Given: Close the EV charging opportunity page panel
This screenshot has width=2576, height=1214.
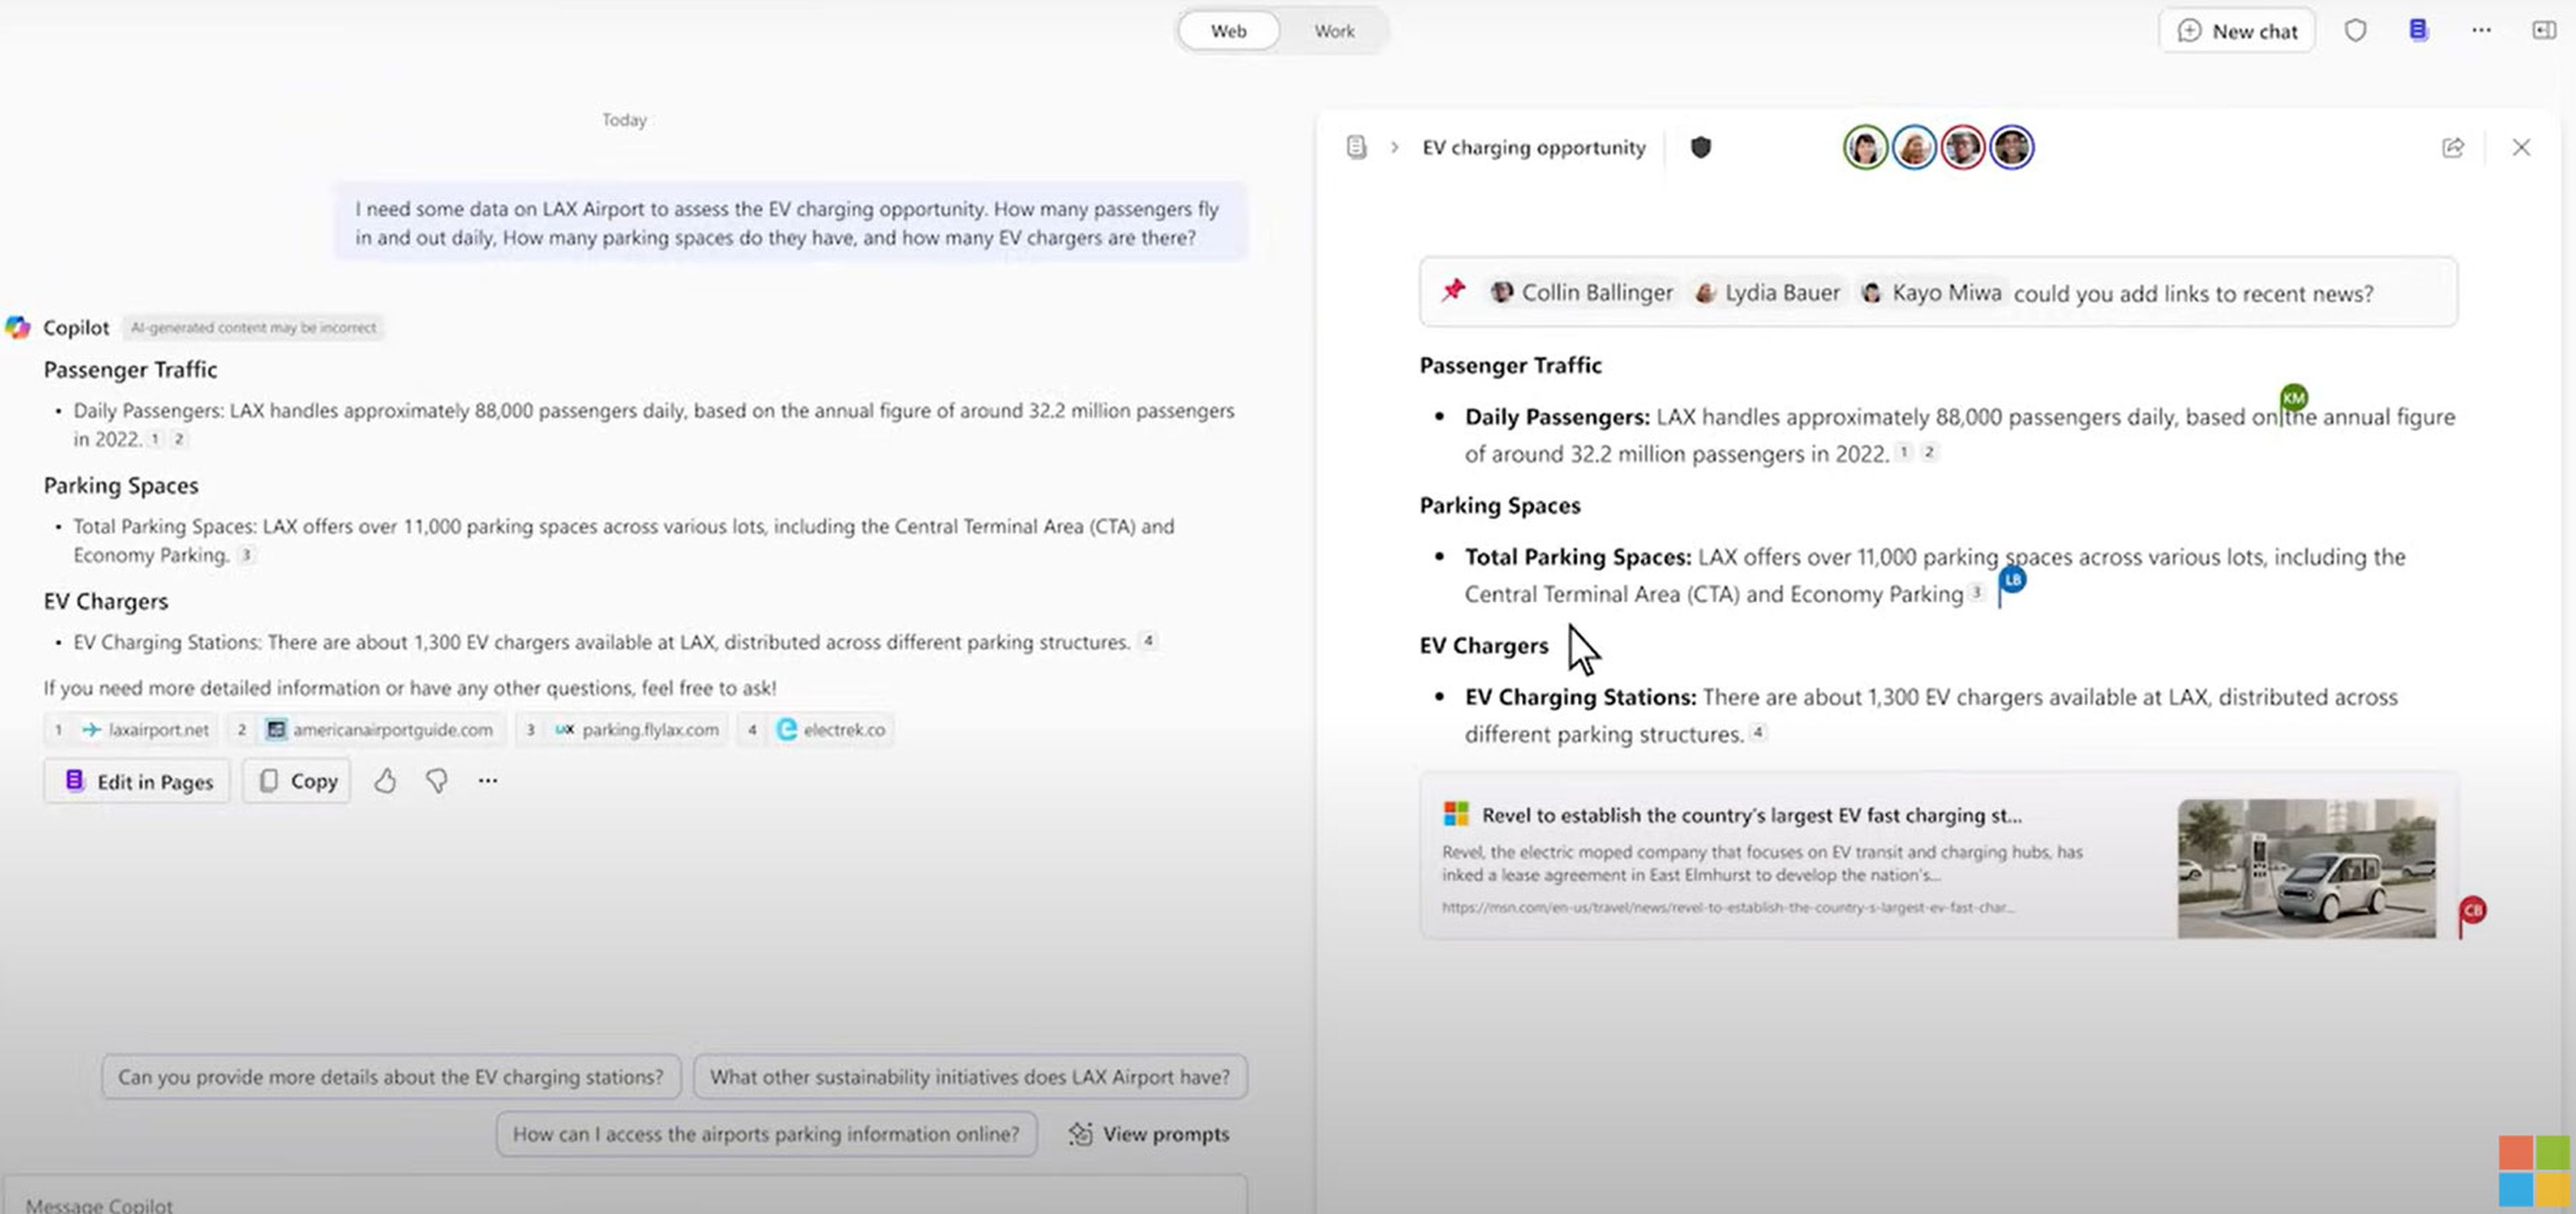Looking at the screenshot, I should [2521, 148].
